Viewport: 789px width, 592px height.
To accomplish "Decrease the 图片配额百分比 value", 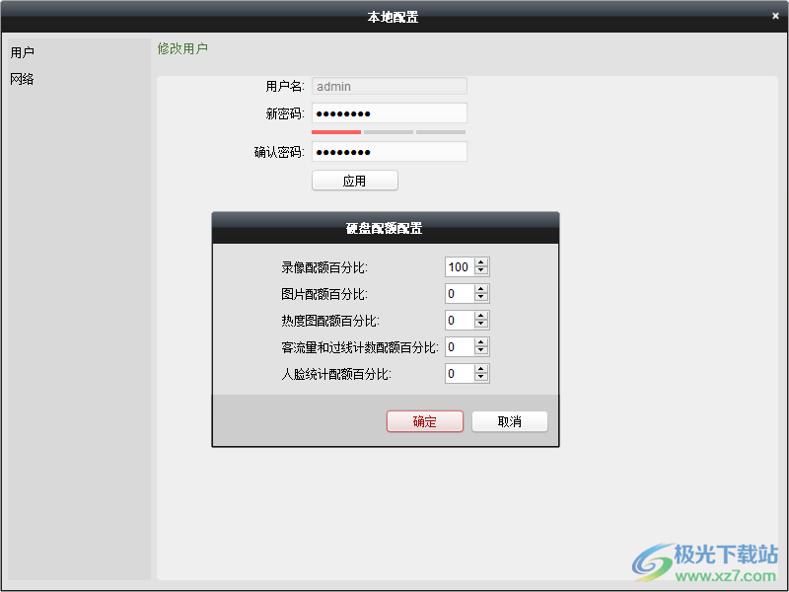I will 480,298.
